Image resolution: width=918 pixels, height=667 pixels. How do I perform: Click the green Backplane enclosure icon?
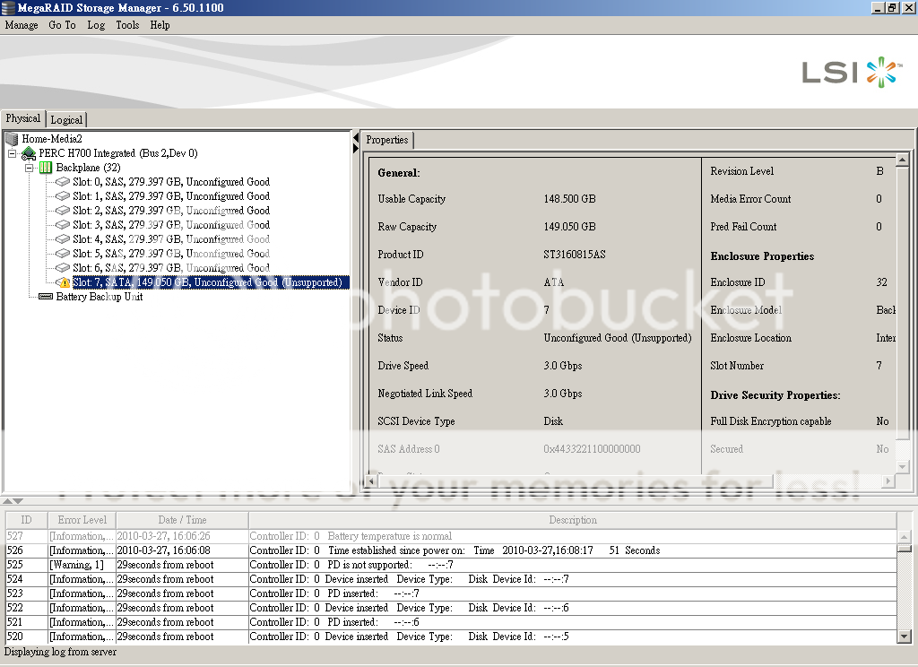click(46, 168)
